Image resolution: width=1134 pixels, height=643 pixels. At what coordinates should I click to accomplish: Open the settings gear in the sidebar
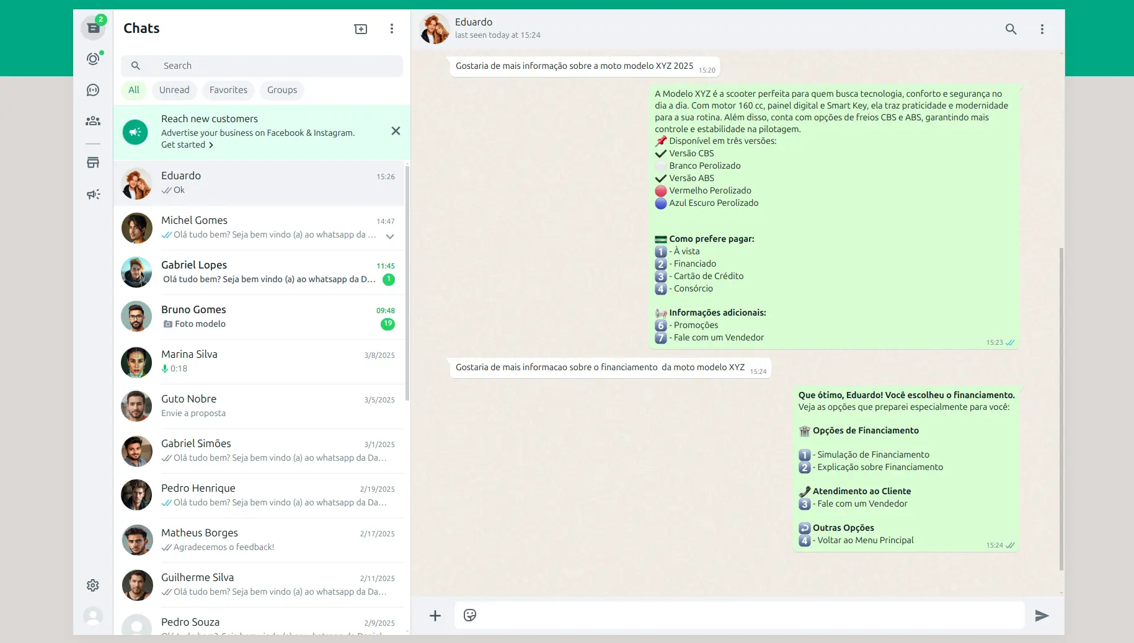pos(93,585)
